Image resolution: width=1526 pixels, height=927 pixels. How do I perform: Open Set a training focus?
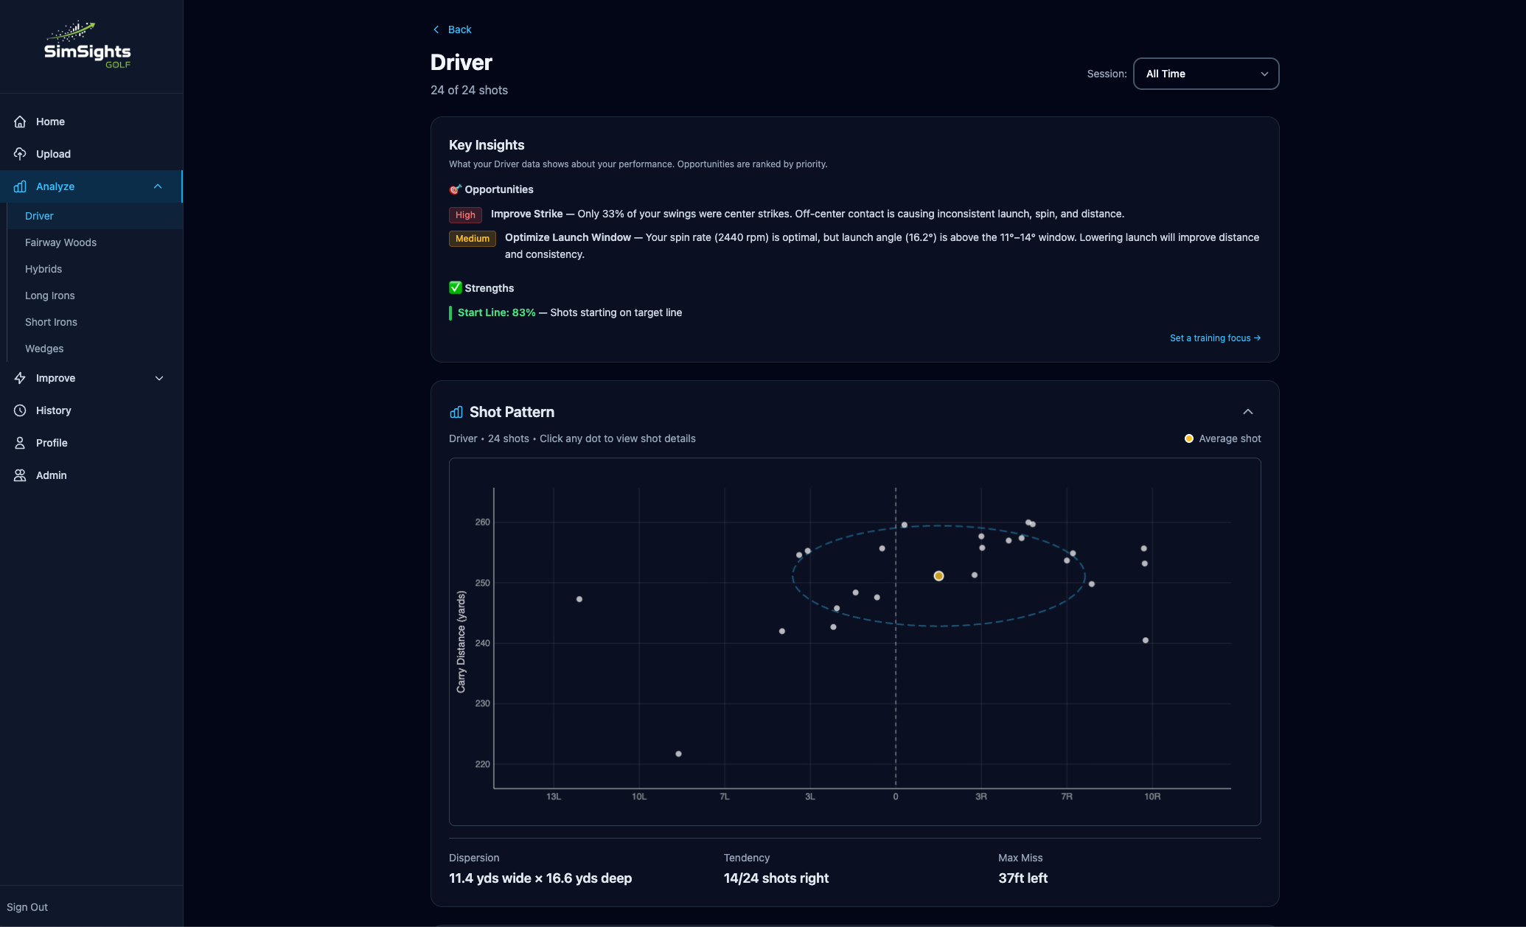pyautogui.click(x=1215, y=337)
